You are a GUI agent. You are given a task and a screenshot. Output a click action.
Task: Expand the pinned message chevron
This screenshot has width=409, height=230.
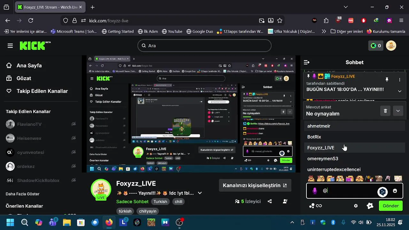(399, 91)
